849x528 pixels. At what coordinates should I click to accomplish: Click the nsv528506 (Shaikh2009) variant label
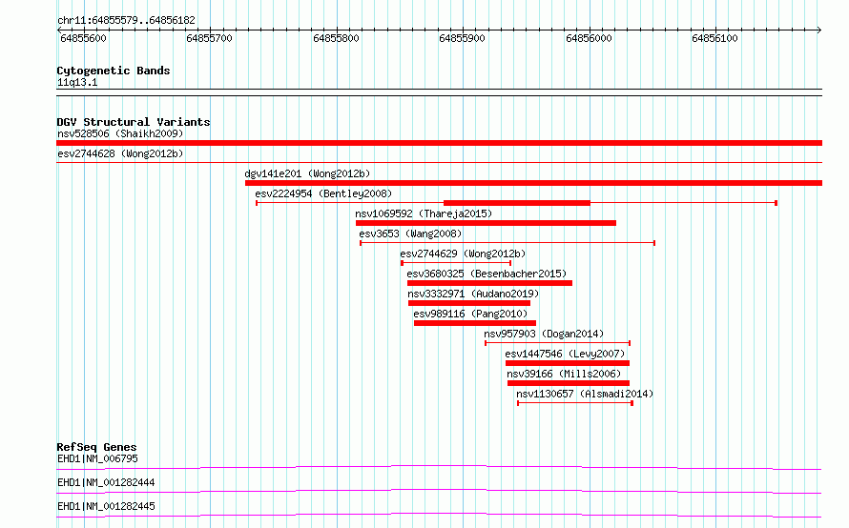coord(120,133)
